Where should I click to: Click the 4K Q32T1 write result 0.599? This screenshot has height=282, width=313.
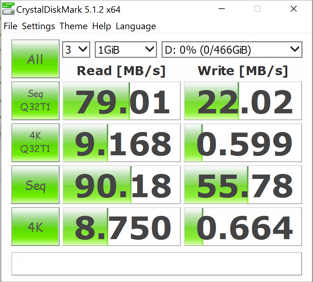(x=243, y=143)
